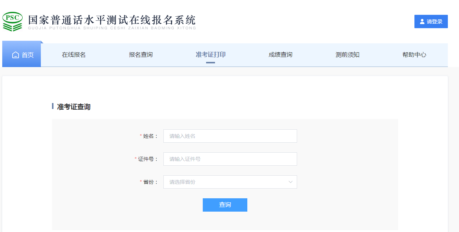Click the 证件号 field label

click(148, 159)
